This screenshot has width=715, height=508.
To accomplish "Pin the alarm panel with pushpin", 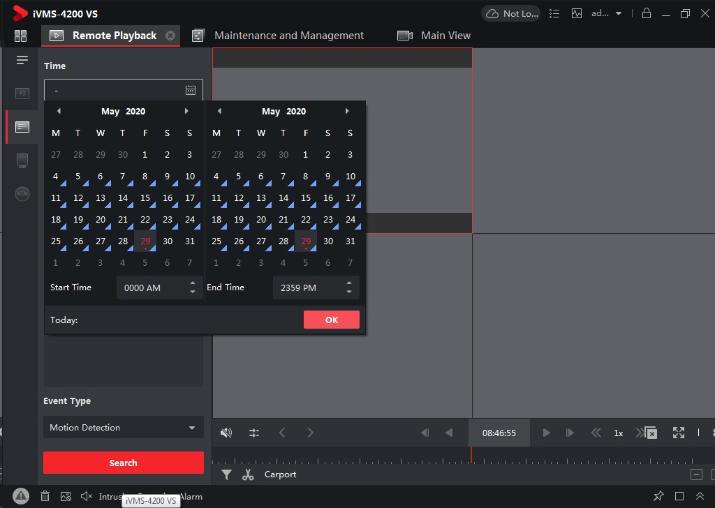I will [x=658, y=496].
